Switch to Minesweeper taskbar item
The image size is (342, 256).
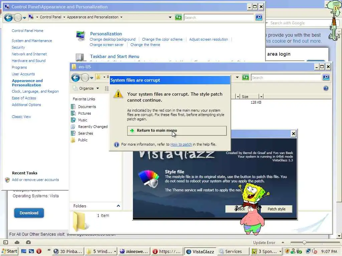(x=134, y=251)
